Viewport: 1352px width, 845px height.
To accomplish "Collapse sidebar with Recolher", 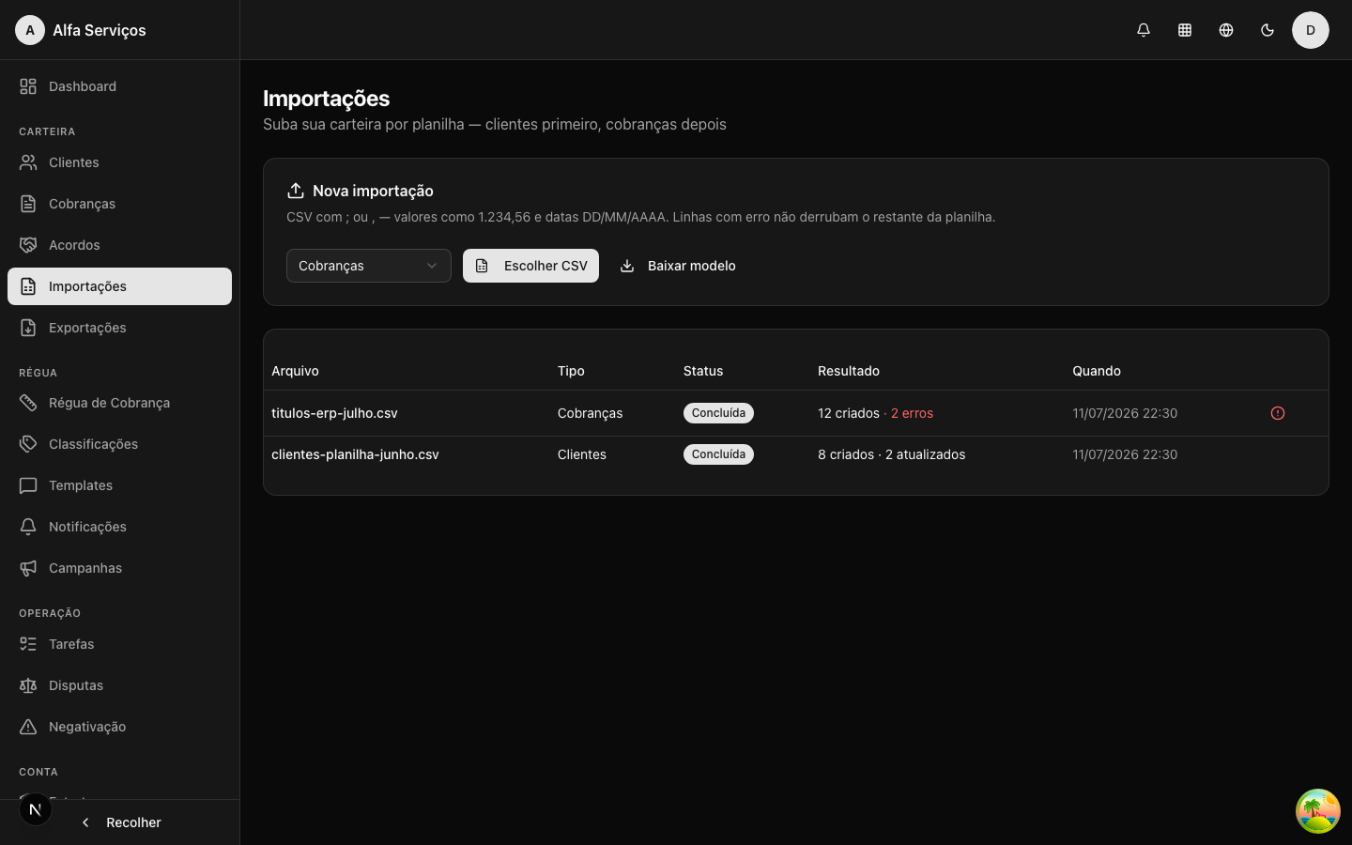I will tap(120, 822).
